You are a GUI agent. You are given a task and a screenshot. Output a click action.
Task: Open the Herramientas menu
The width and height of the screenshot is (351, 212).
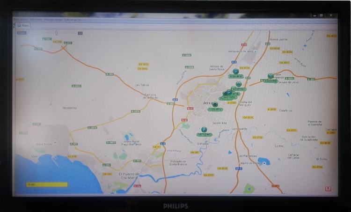[x=53, y=20]
